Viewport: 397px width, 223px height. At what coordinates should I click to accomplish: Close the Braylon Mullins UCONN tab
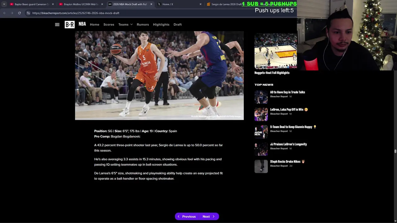point(102,4)
